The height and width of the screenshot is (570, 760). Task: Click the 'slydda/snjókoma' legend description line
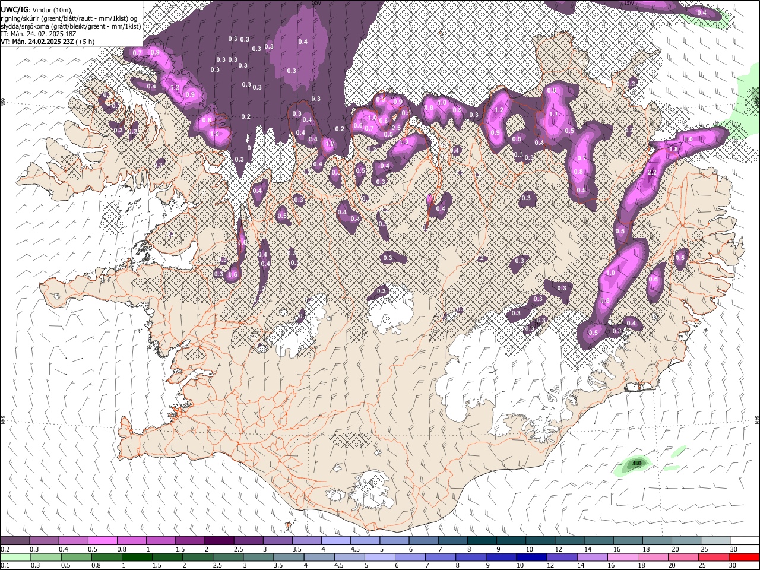click(71, 26)
